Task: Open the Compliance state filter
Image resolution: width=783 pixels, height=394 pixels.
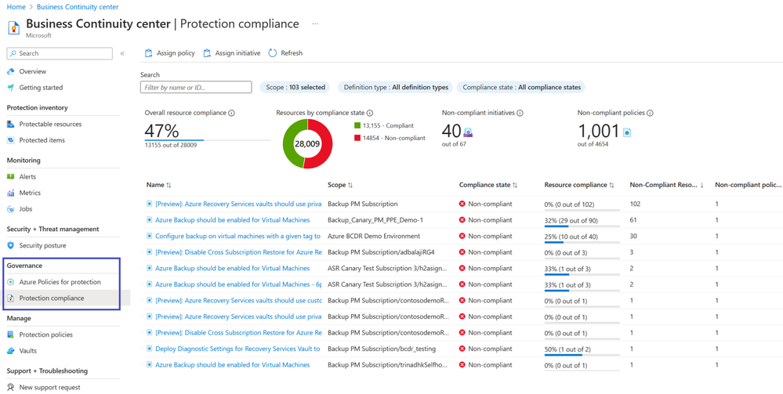Action: tap(521, 88)
